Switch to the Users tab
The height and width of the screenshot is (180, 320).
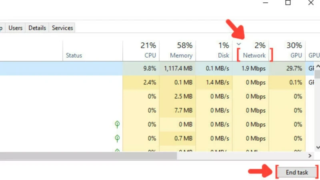(x=16, y=28)
